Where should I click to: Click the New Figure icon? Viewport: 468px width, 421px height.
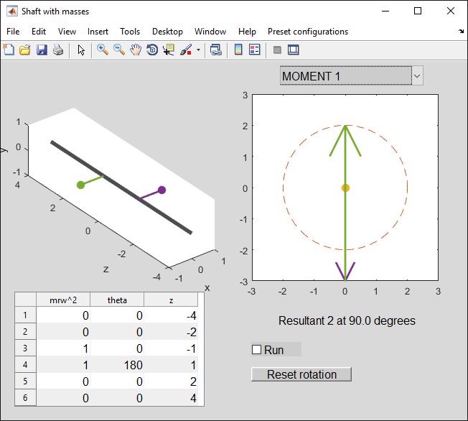[x=9, y=50]
